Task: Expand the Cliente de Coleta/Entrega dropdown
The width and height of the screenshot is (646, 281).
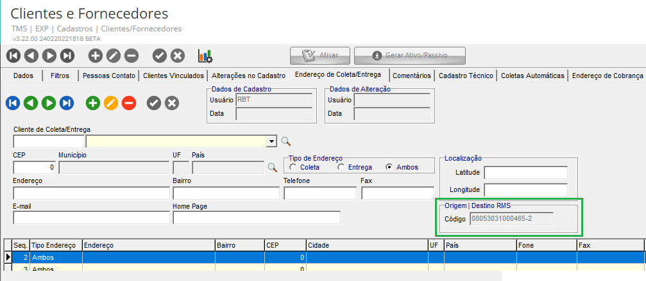Action: click(x=271, y=141)
